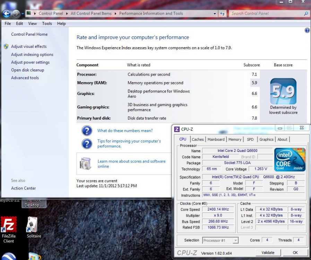This screenshot has height=260, width=311.
Task: Click the shield icon beside Adjust visual effects
Action: pos(6,46)
